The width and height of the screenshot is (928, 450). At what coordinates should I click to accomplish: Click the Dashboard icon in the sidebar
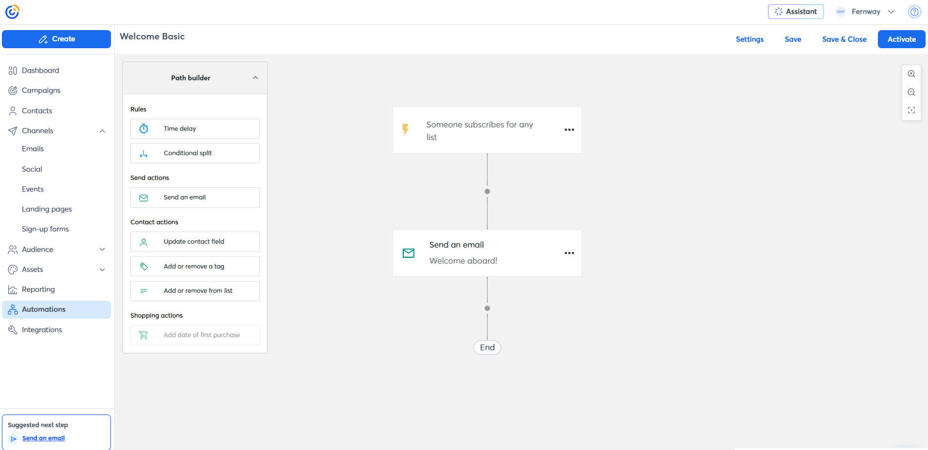pyautogui.click(x=13, y=71)
